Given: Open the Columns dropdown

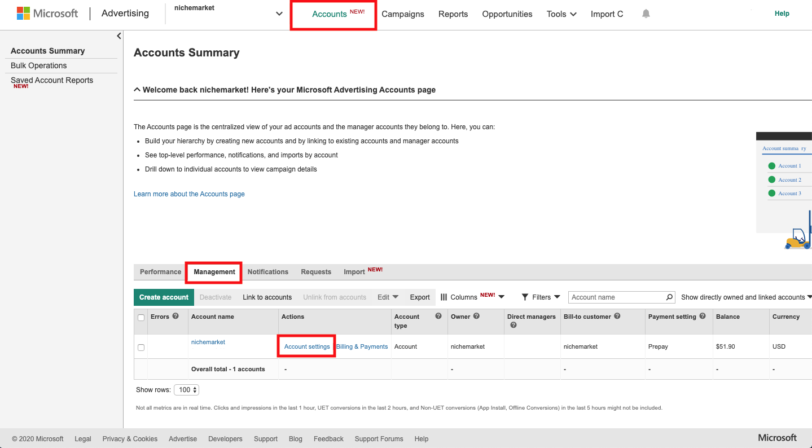Looking at the screenshot, I should pyautogui.click(x=502, y=297).
